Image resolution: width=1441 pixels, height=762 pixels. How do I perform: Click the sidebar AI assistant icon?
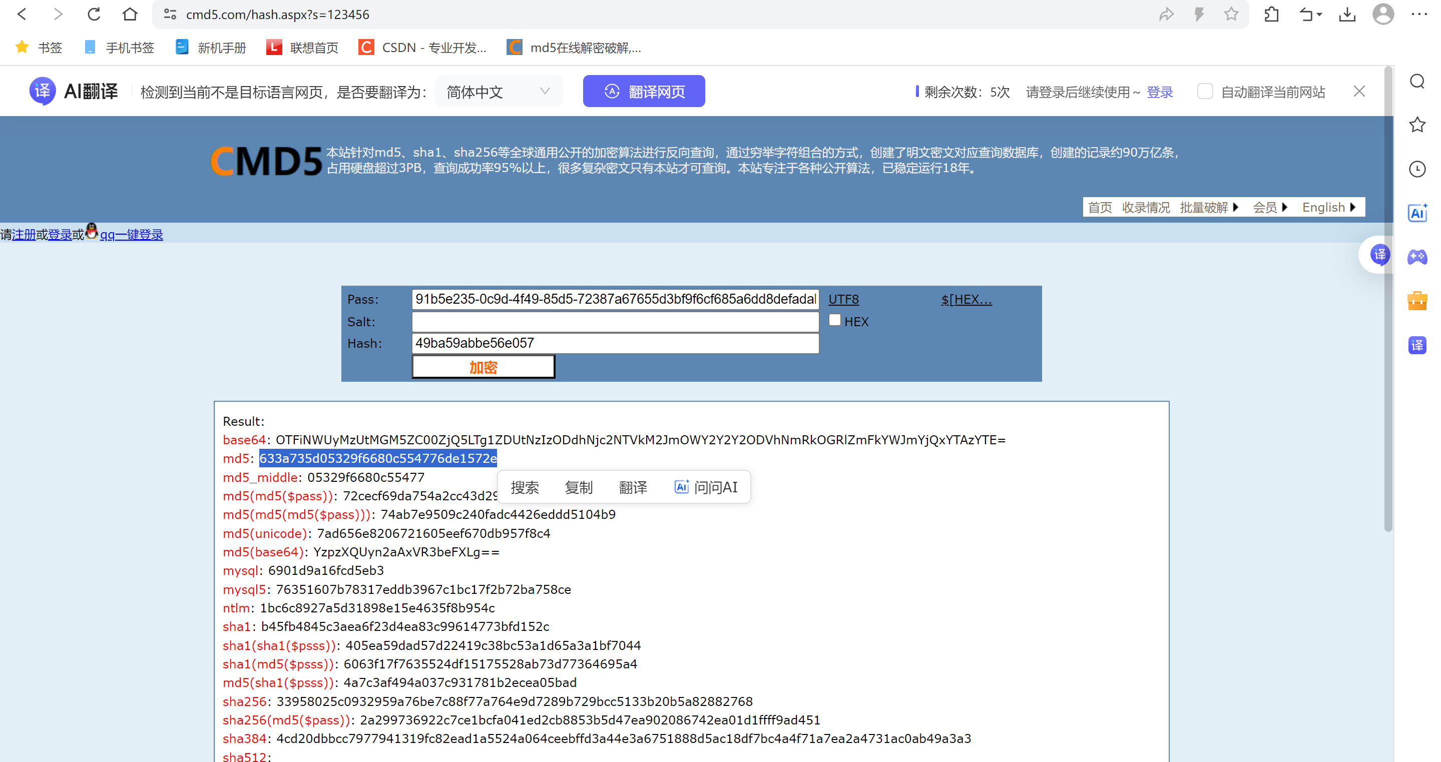point(1417,213)
